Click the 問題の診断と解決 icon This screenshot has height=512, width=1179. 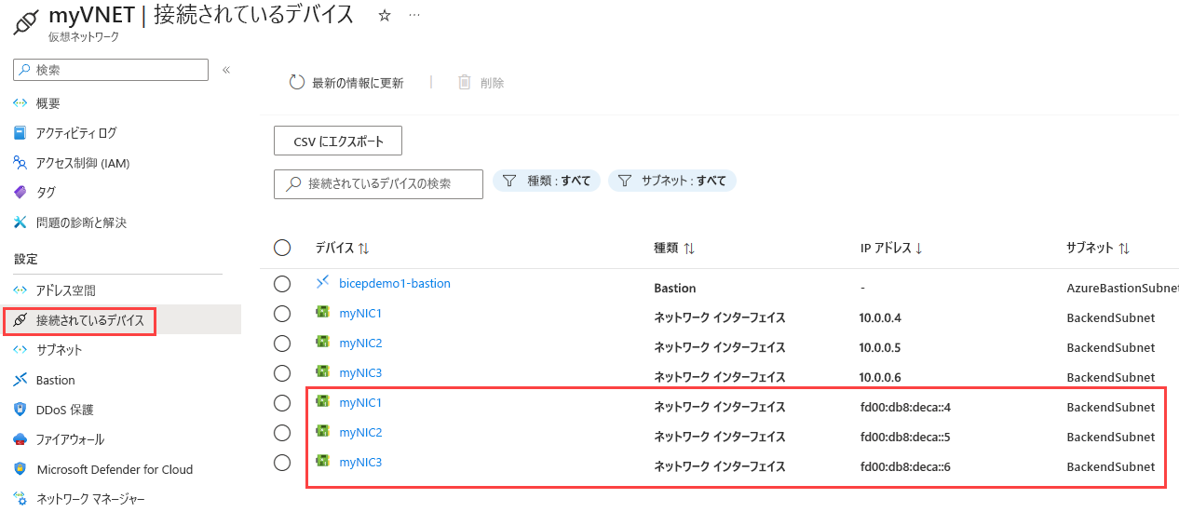coord(20,222)
